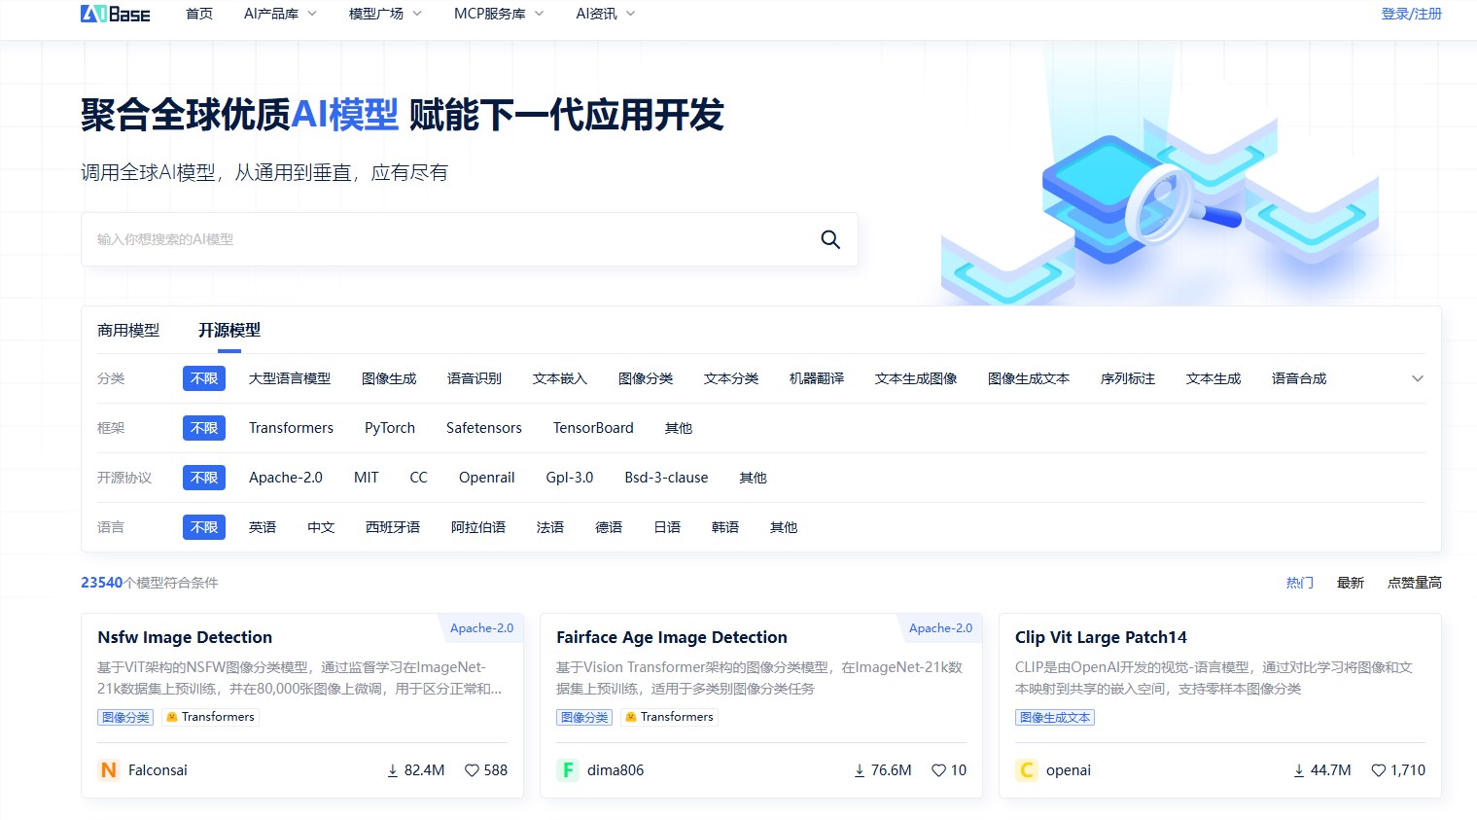Click the search magnifier icon

[x=829, y=238]
